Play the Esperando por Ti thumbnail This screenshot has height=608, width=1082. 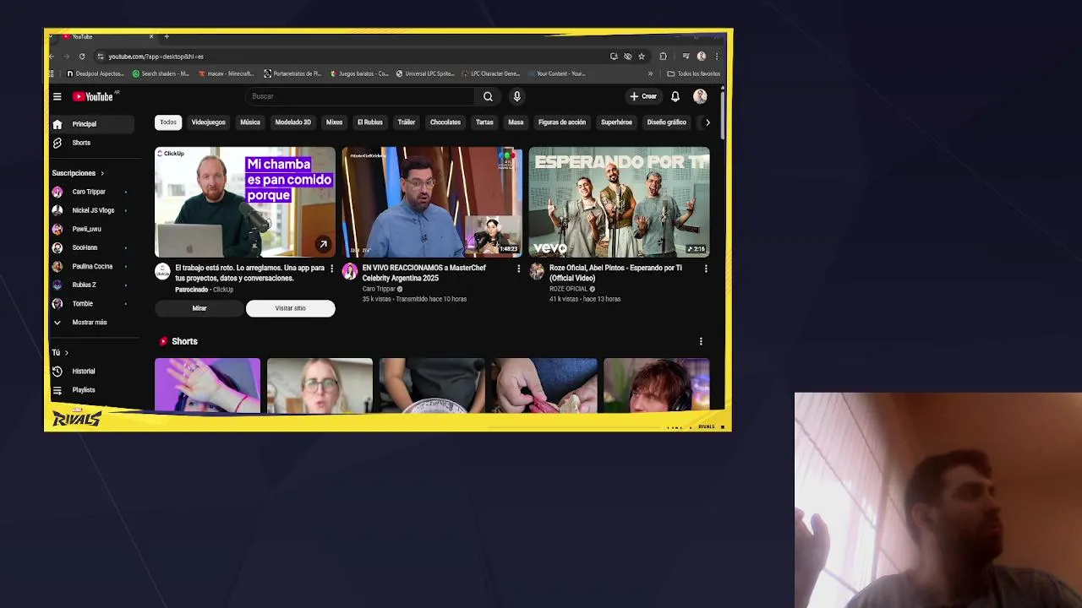tap(619, 202)
